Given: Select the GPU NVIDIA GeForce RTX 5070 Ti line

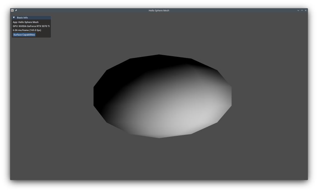Looking at the screenshot, I should pos(31,26).
